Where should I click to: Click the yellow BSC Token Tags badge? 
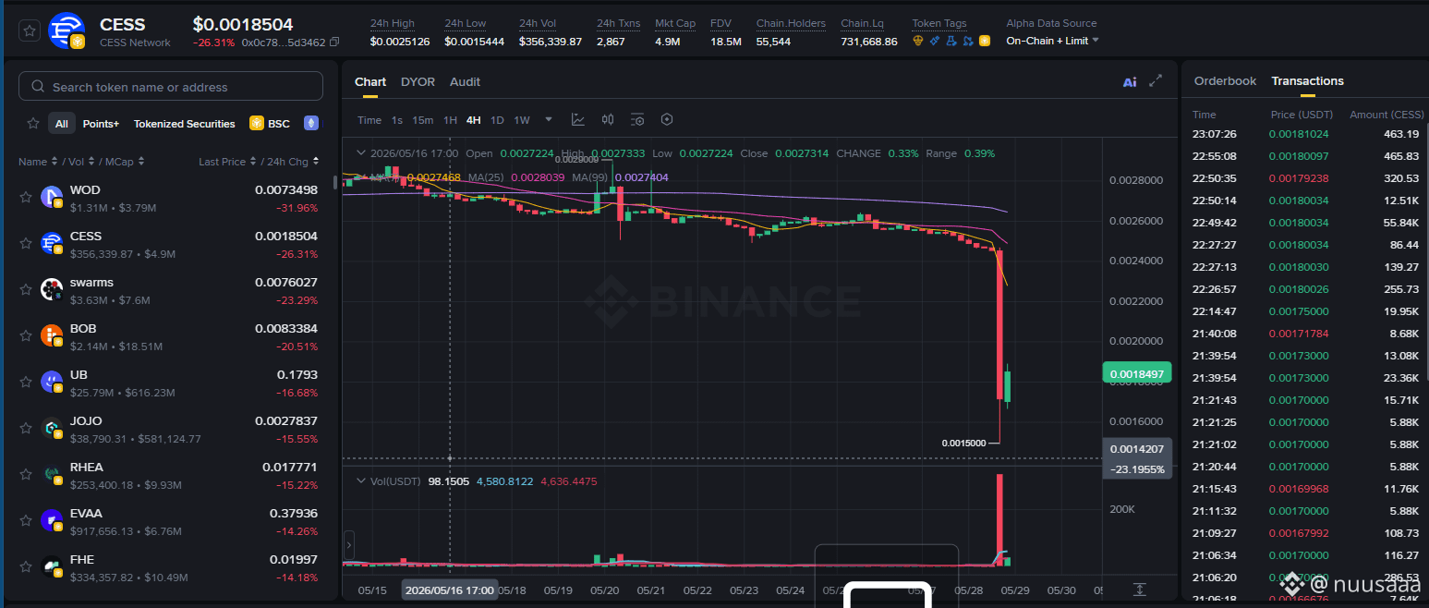tap(985, 41)
